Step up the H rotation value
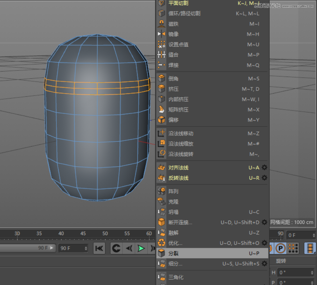Image resolution: width=317 pixels, height=285 pixels. pyautogui.click(x=312, y=271)
